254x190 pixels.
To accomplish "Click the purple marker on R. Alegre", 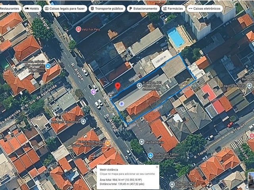I will click(x=93, y=92).
